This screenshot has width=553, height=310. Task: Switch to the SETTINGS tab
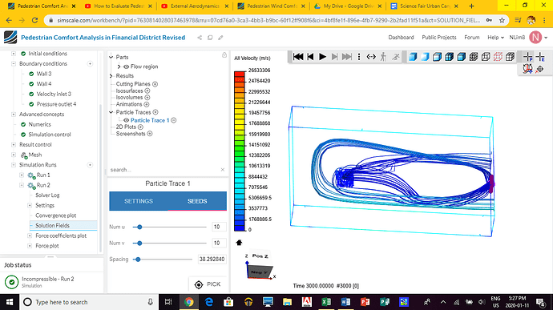coord(138,201)
